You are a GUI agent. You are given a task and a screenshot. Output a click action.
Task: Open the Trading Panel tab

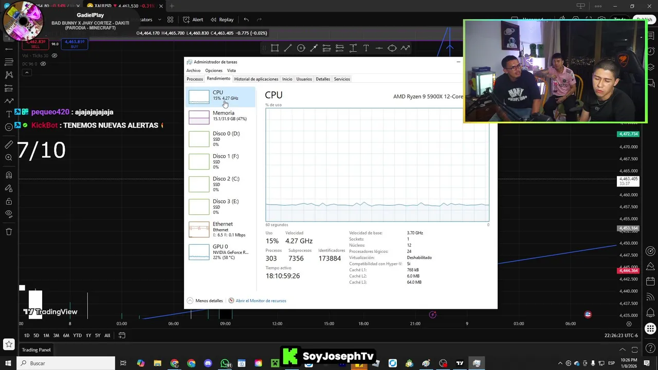click(x=36, y=350)
